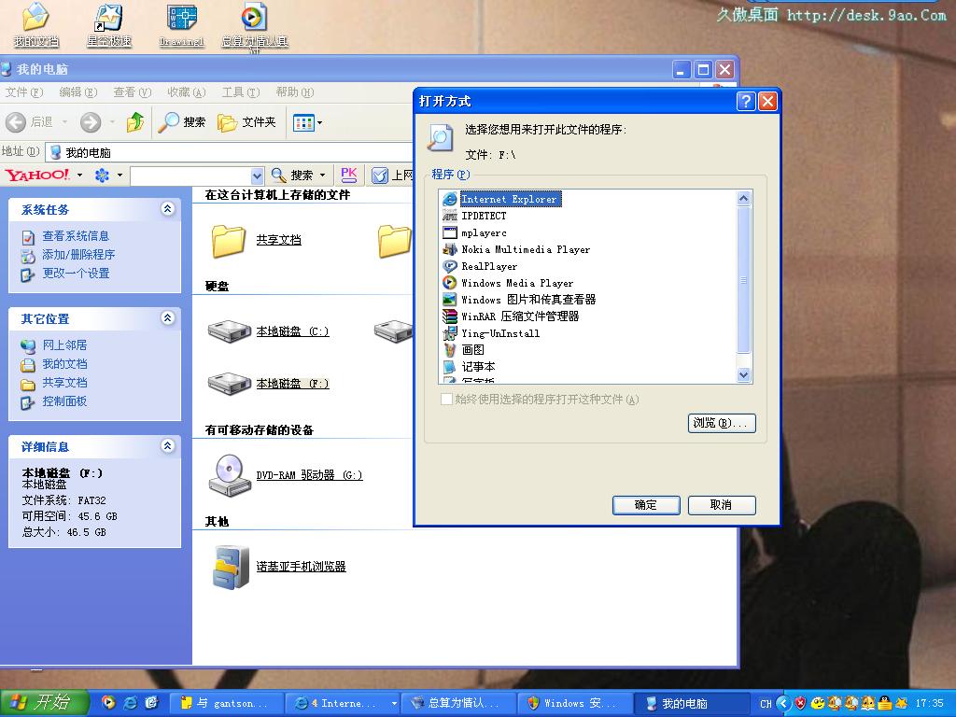Click the PK icon on Yahoo toolbar

coord(349,175)
